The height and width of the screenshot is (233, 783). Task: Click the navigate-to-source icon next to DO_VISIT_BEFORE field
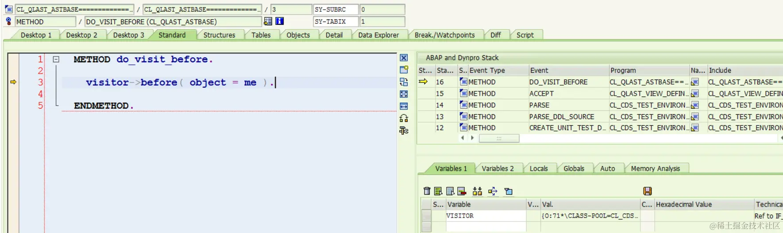click(x=268, y=21)
